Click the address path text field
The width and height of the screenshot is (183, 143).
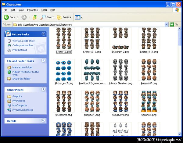point(89,25)
